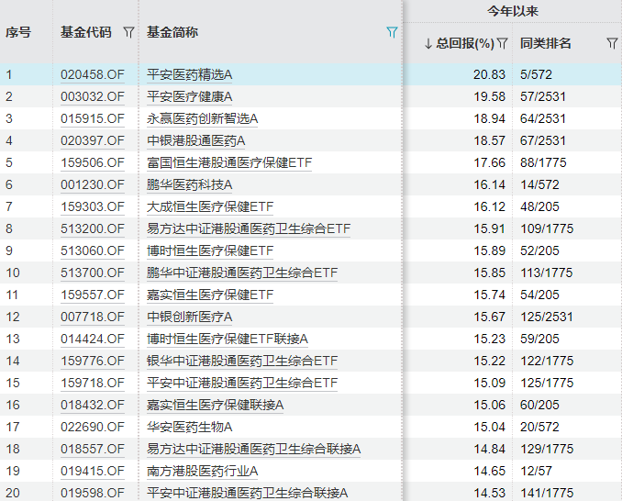Select ranking cell 57/2531
The width and height of the screenshot is (622, 501).
(x=543, y=96)
